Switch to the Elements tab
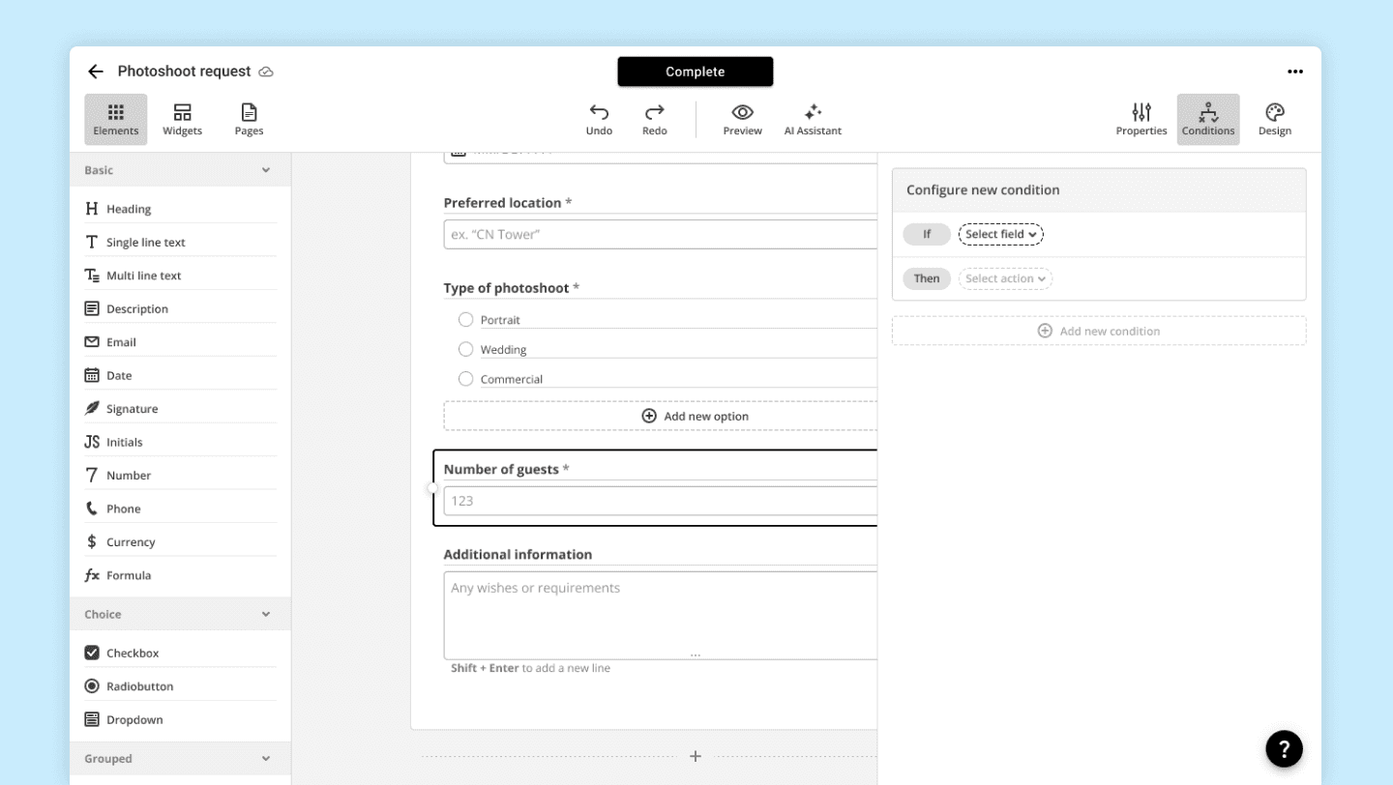The image size is (1393, 785). click(116, 120)
